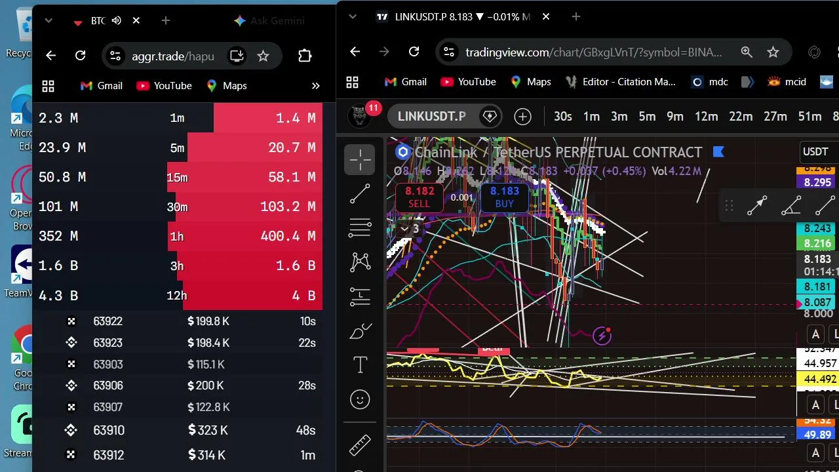Click the 8.182 SELL button

pyautogui.click(x=419, y=197)
